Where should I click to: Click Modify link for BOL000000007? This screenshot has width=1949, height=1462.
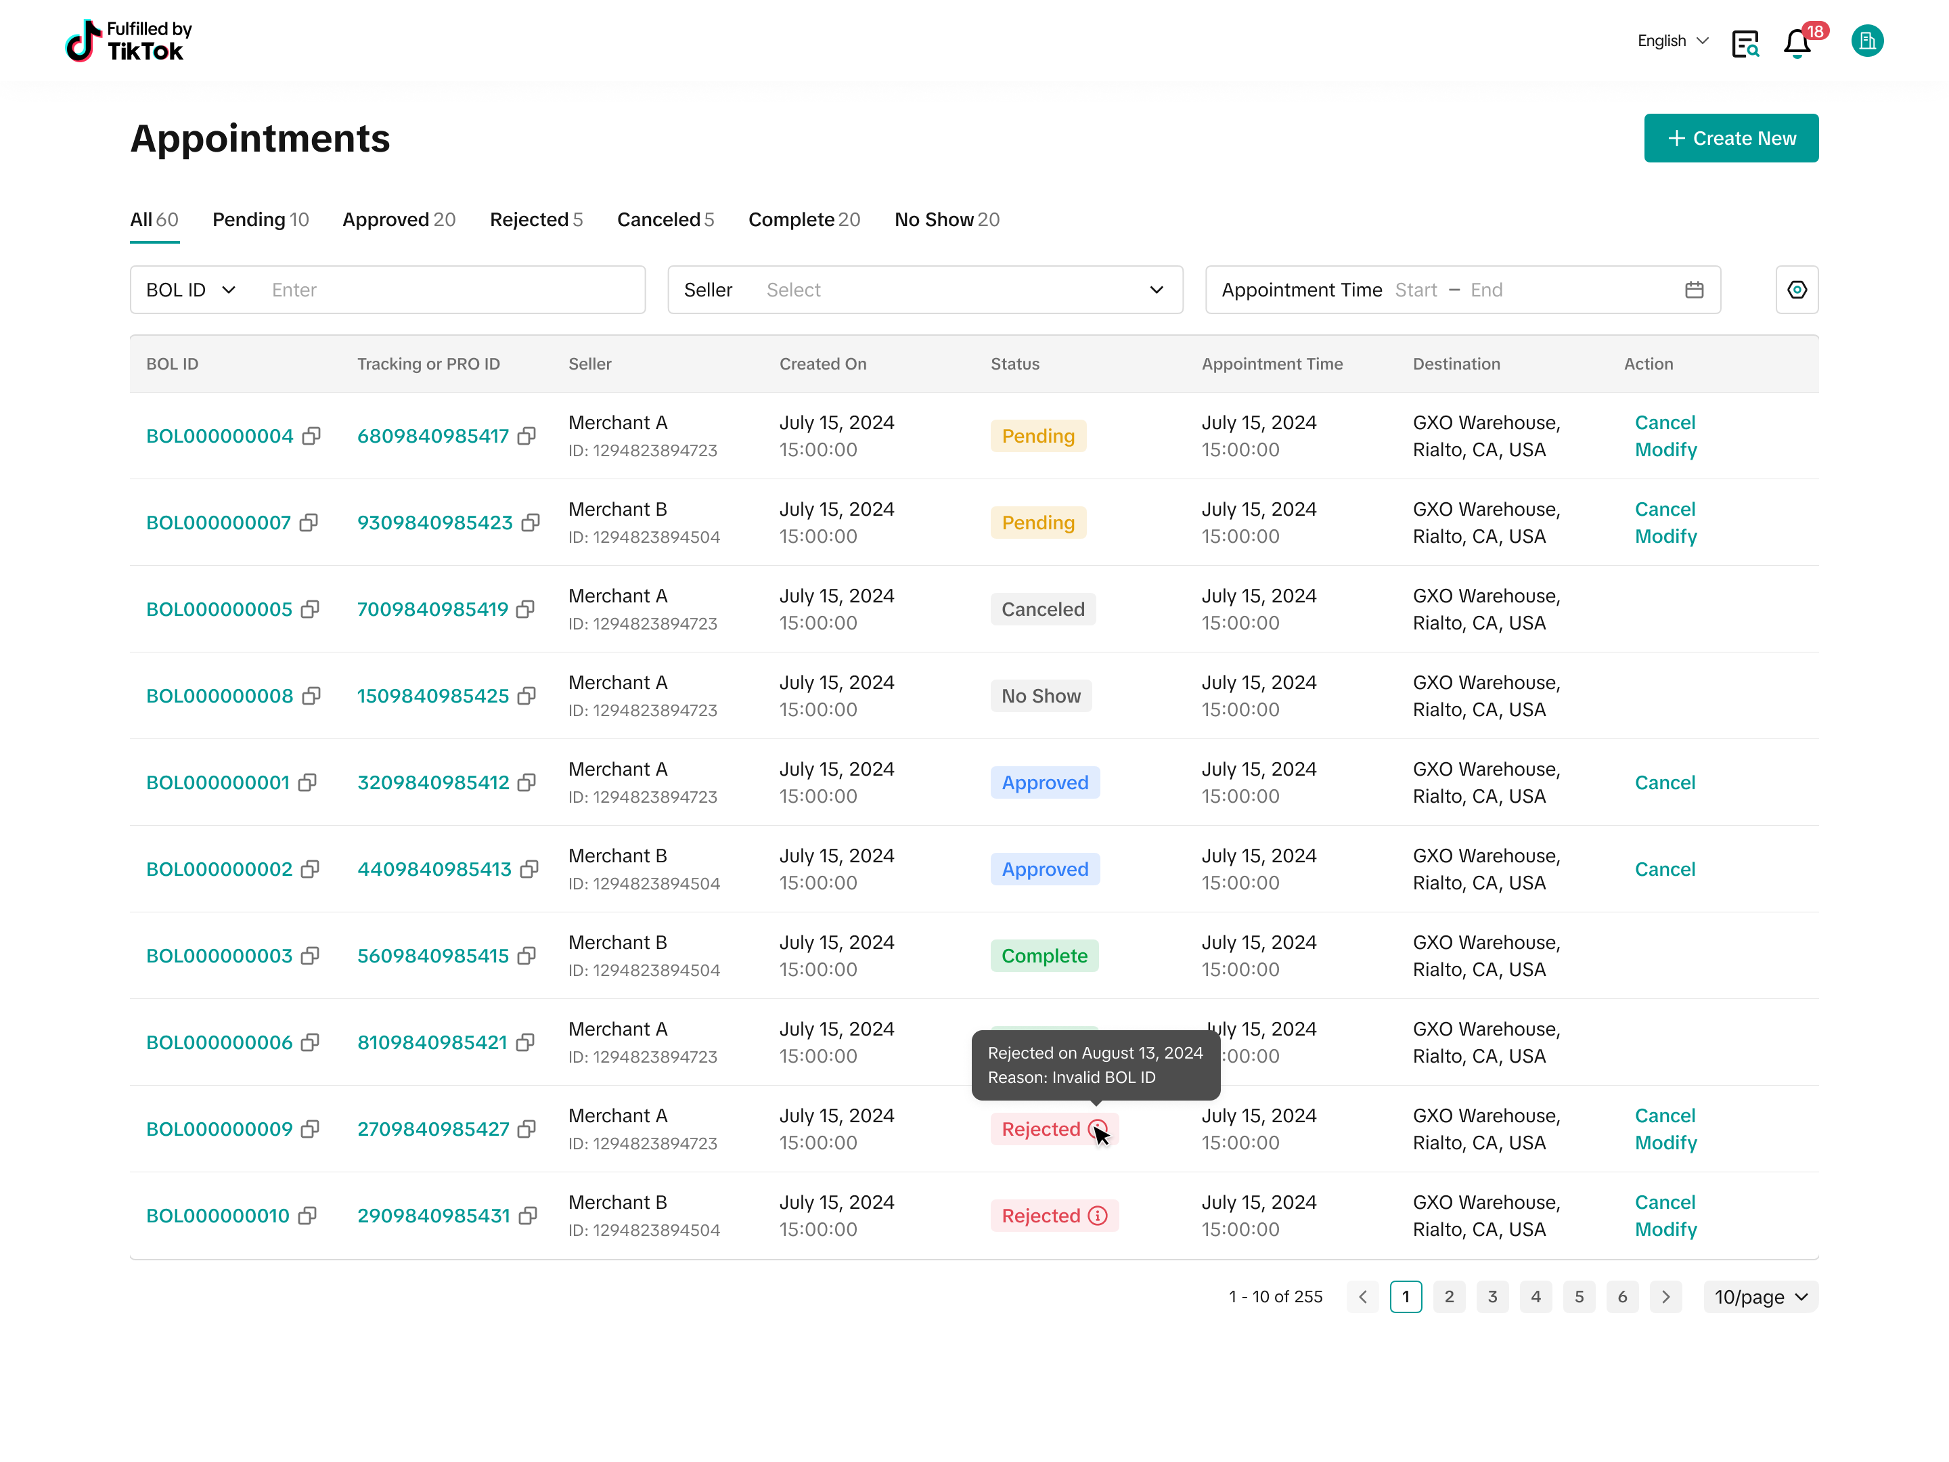(1665, 537)
